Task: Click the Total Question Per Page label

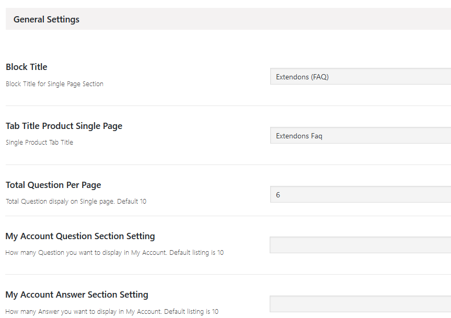Action: point(53,185)
